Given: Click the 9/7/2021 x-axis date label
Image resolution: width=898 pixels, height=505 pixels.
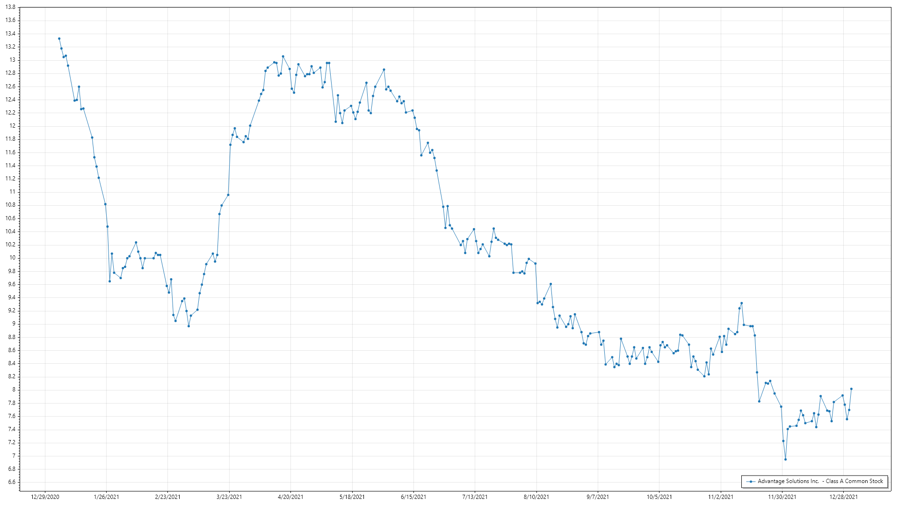Looking at the screenshot, I should click(x=598, y=497).
